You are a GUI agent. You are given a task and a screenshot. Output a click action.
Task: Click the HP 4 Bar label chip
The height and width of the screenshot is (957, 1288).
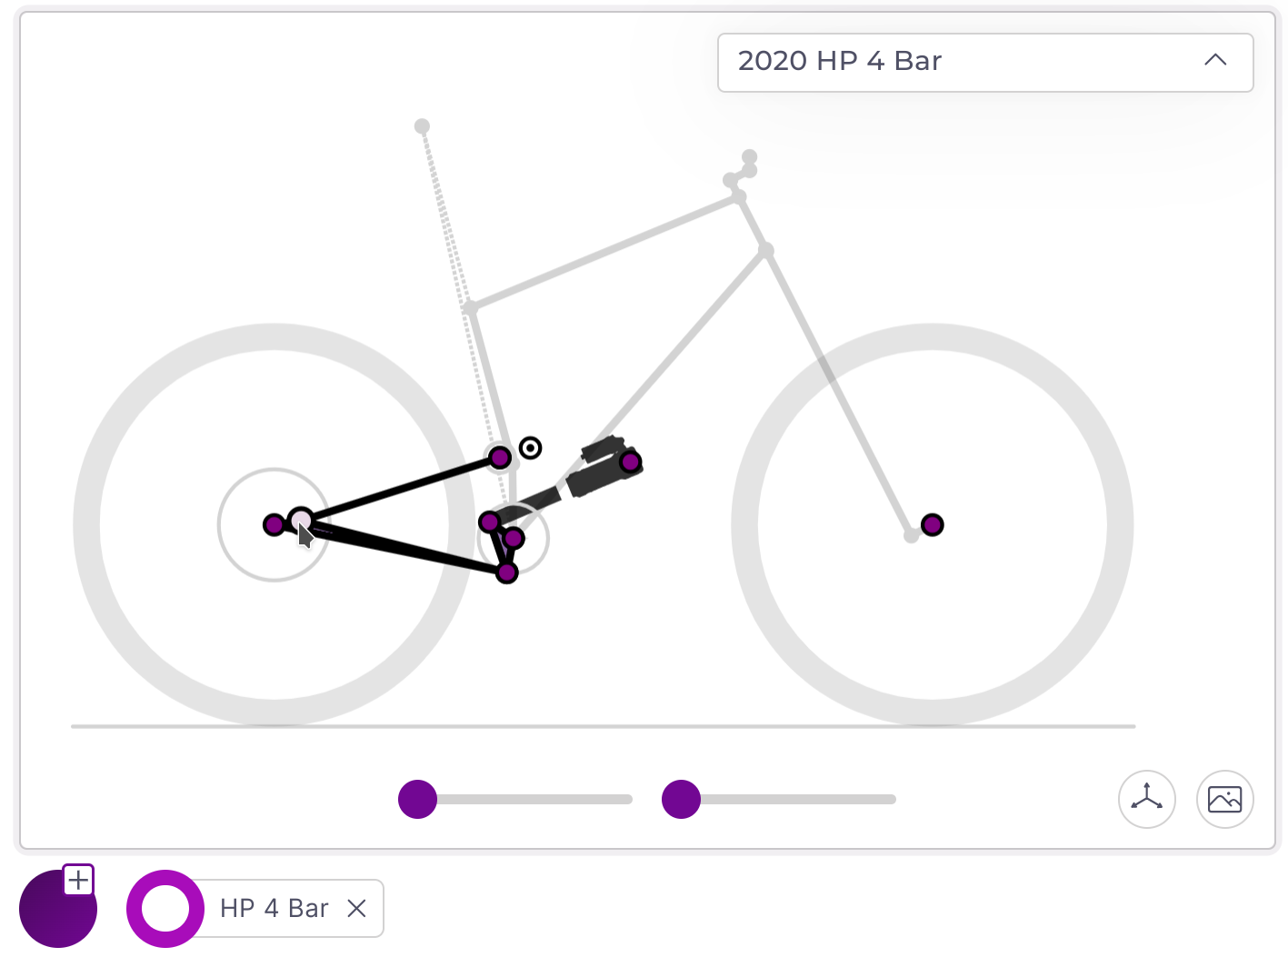pyautogui.click(x=274, y=908)
